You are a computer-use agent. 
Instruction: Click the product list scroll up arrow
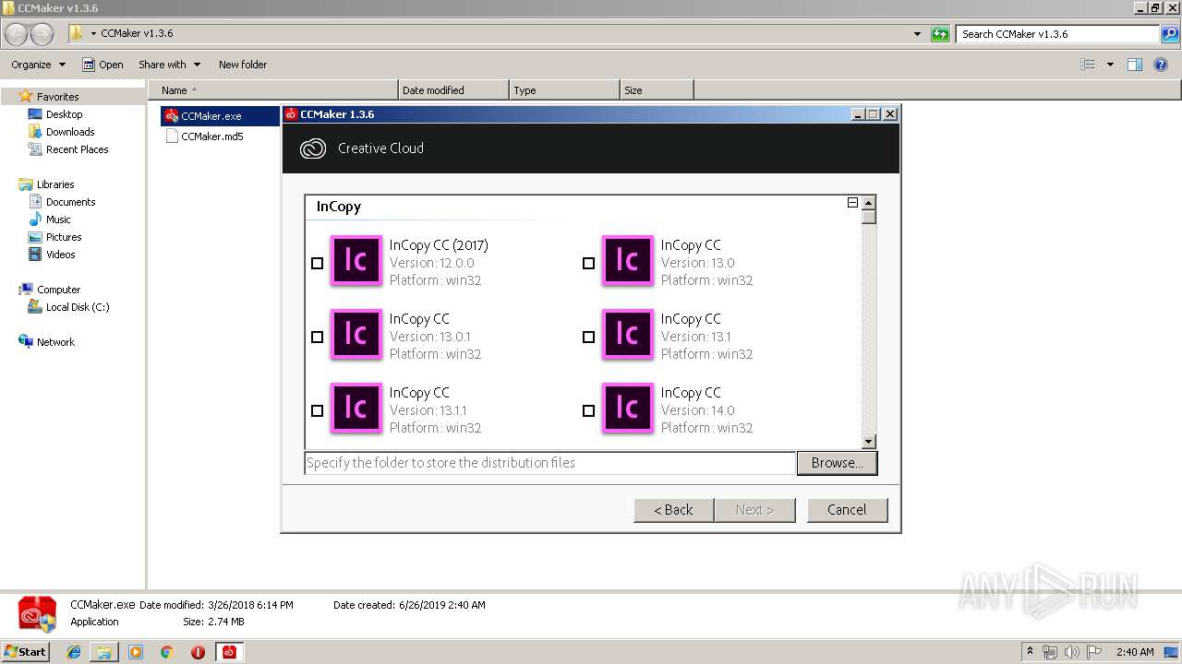868,203
